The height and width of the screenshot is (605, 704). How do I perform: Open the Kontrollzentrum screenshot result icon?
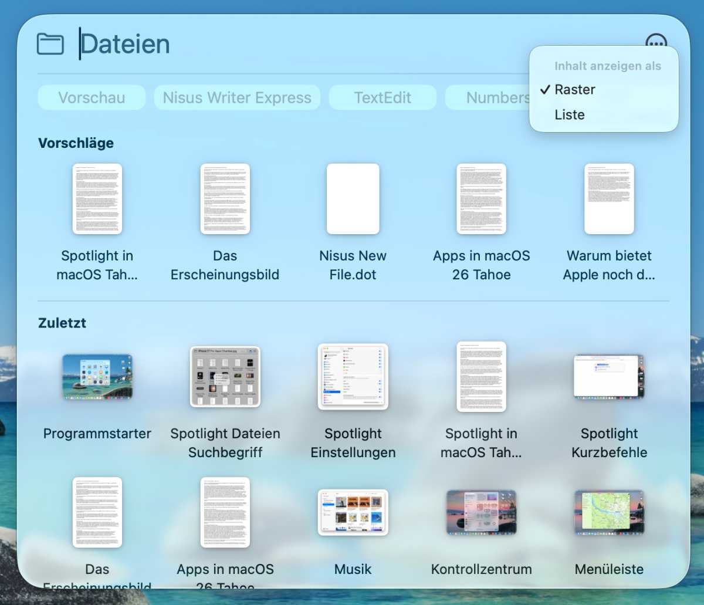(481, 512)
